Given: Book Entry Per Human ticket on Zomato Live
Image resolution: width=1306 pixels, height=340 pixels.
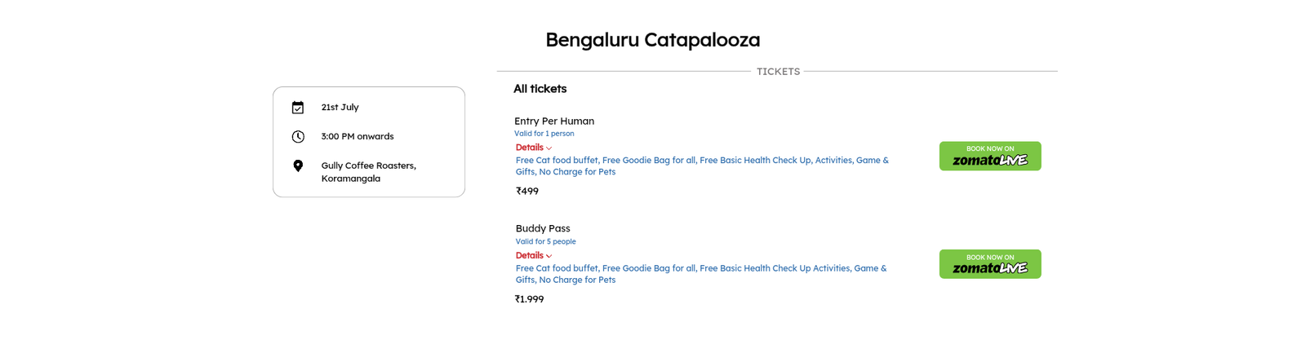Looking at the screenshot, I should coord(990,156).
